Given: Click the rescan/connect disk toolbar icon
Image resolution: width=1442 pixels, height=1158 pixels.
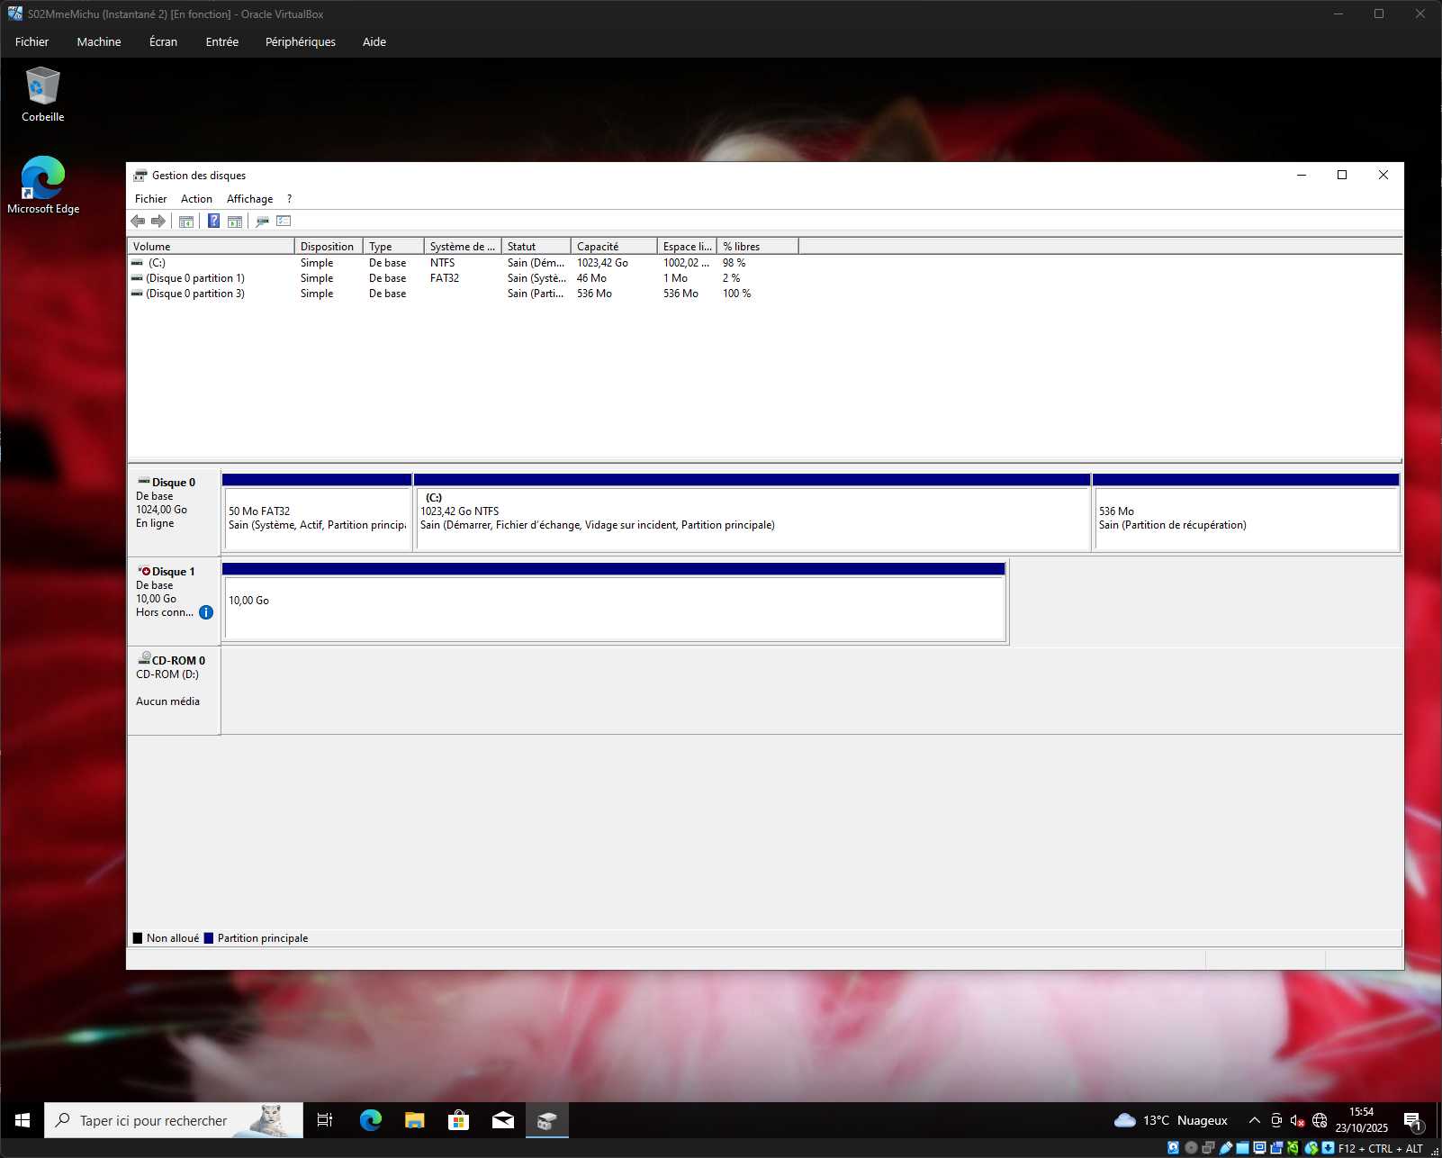Looking at the screenshot, I should click(x=262, y=222).
